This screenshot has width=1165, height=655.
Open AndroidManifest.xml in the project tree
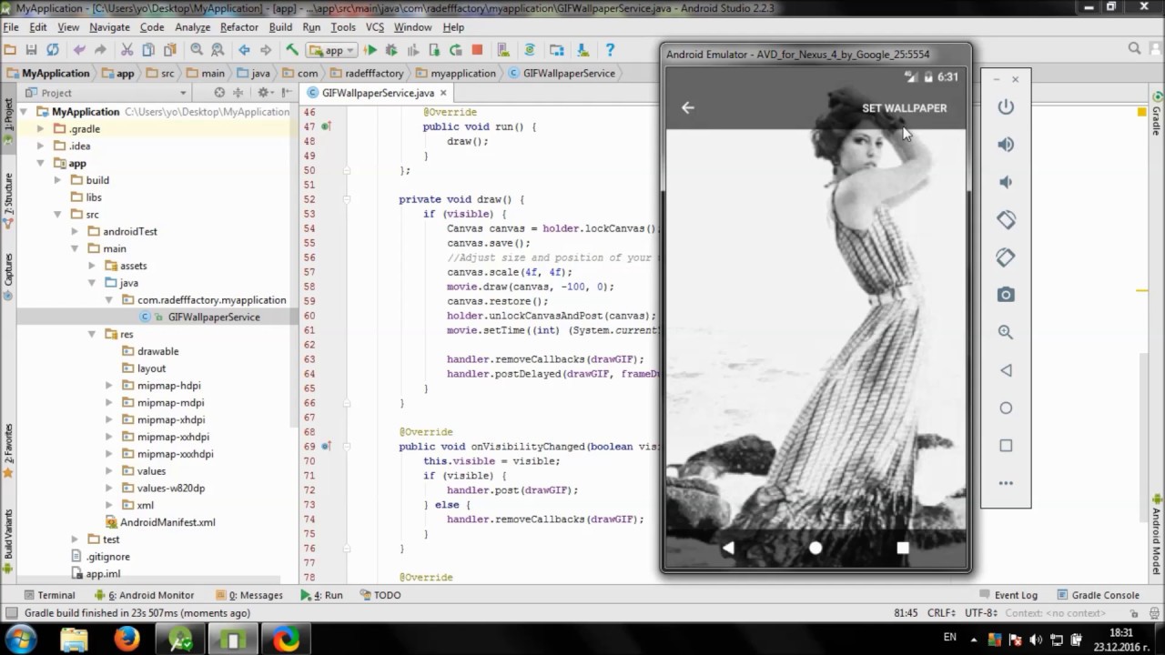coord(167,522)
